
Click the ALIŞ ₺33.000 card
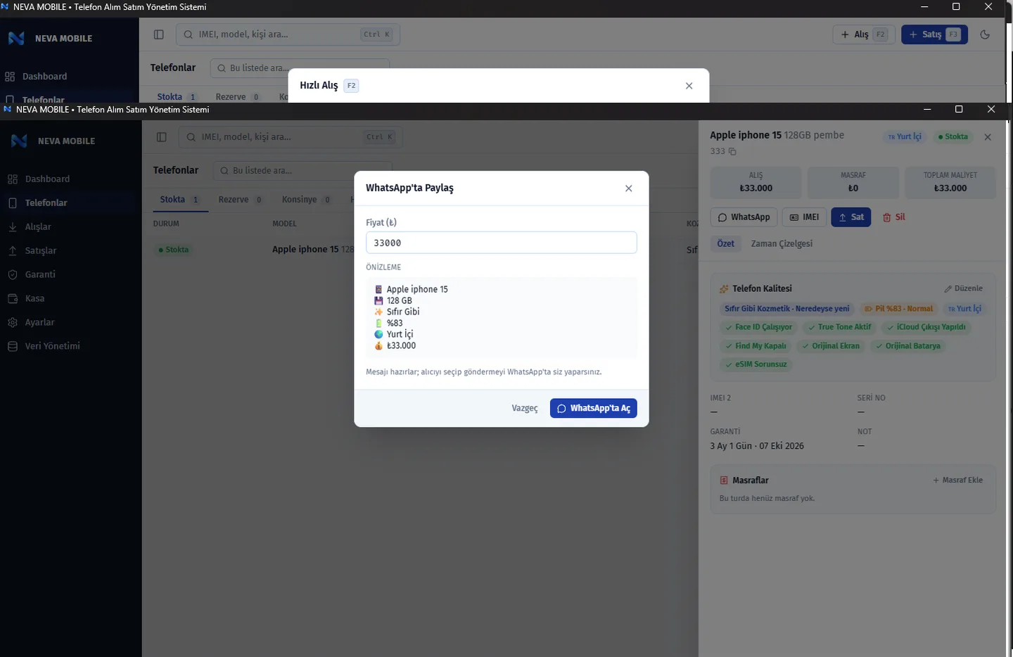[756, 182]
